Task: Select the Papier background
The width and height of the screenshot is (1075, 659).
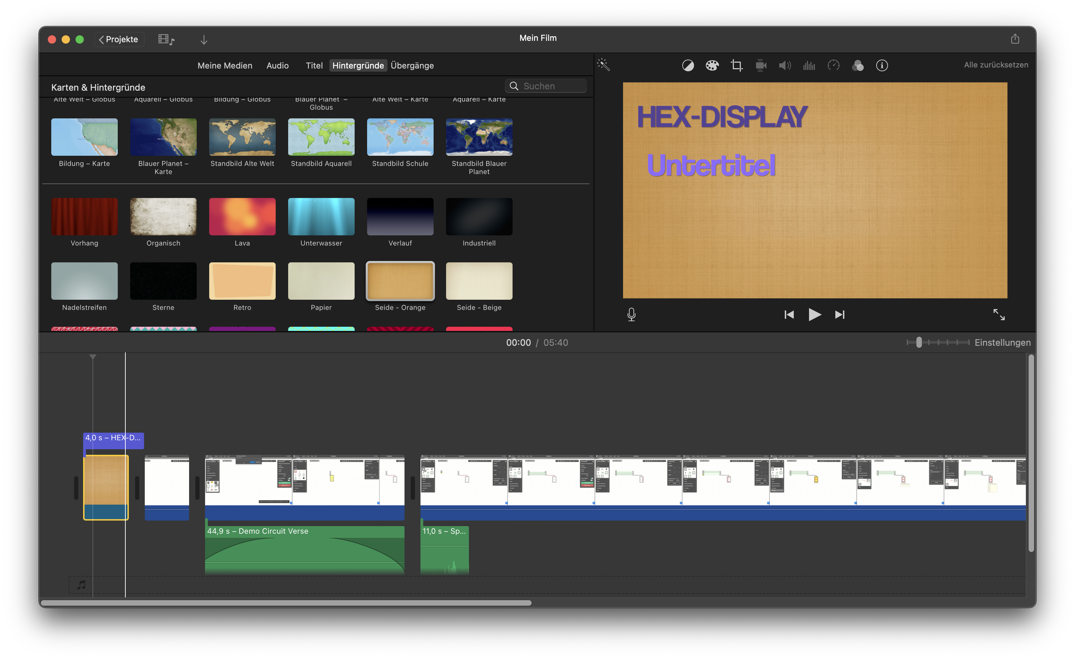Action: (321, 281)
